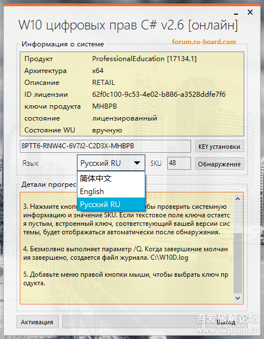264x339 pixels.
Task: Click the состояние row label
Action: tap(42, 118)
